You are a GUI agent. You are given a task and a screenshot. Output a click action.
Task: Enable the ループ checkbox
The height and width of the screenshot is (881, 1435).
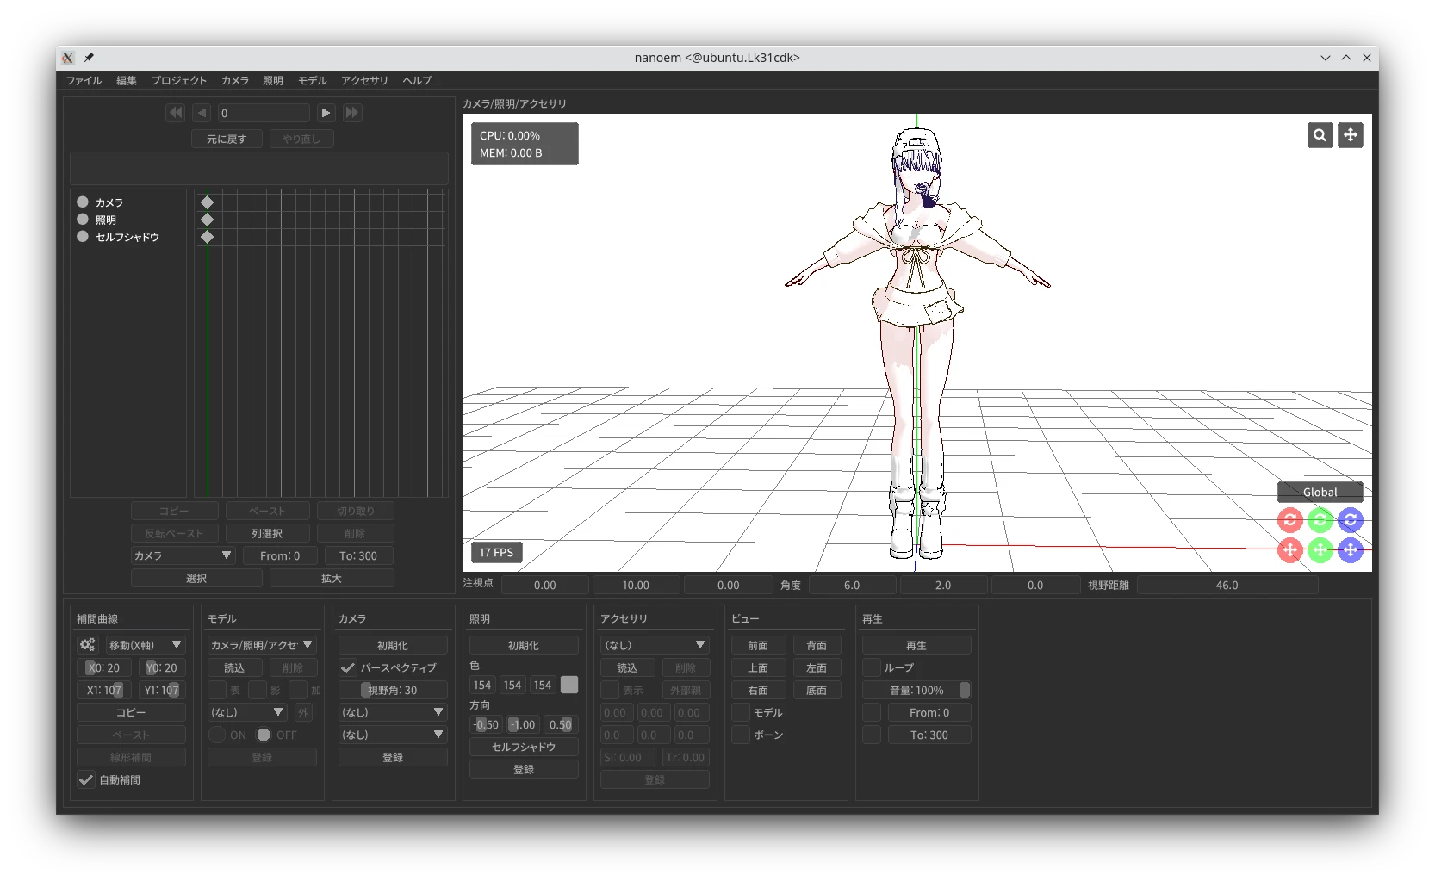pos(872,667)
